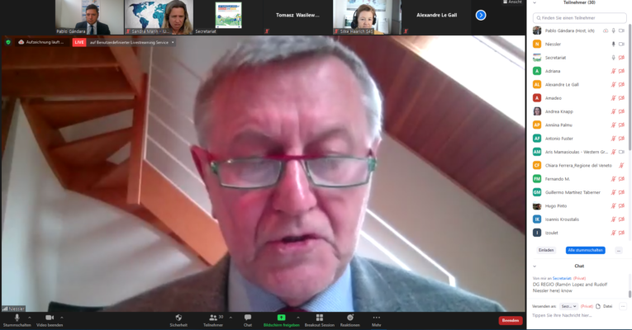Open the Versenden an recipient dropdown
The width and height of the screenshot is (632, 330).
click(568, 306)
